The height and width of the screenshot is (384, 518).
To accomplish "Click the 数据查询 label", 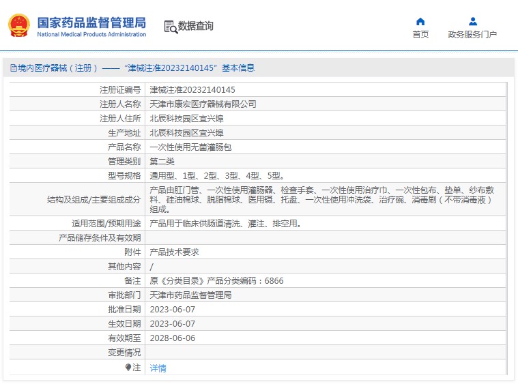I will click(x=196, y=26).
